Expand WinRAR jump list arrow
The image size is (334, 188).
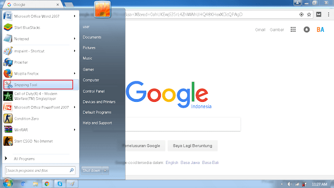(75, 130)
